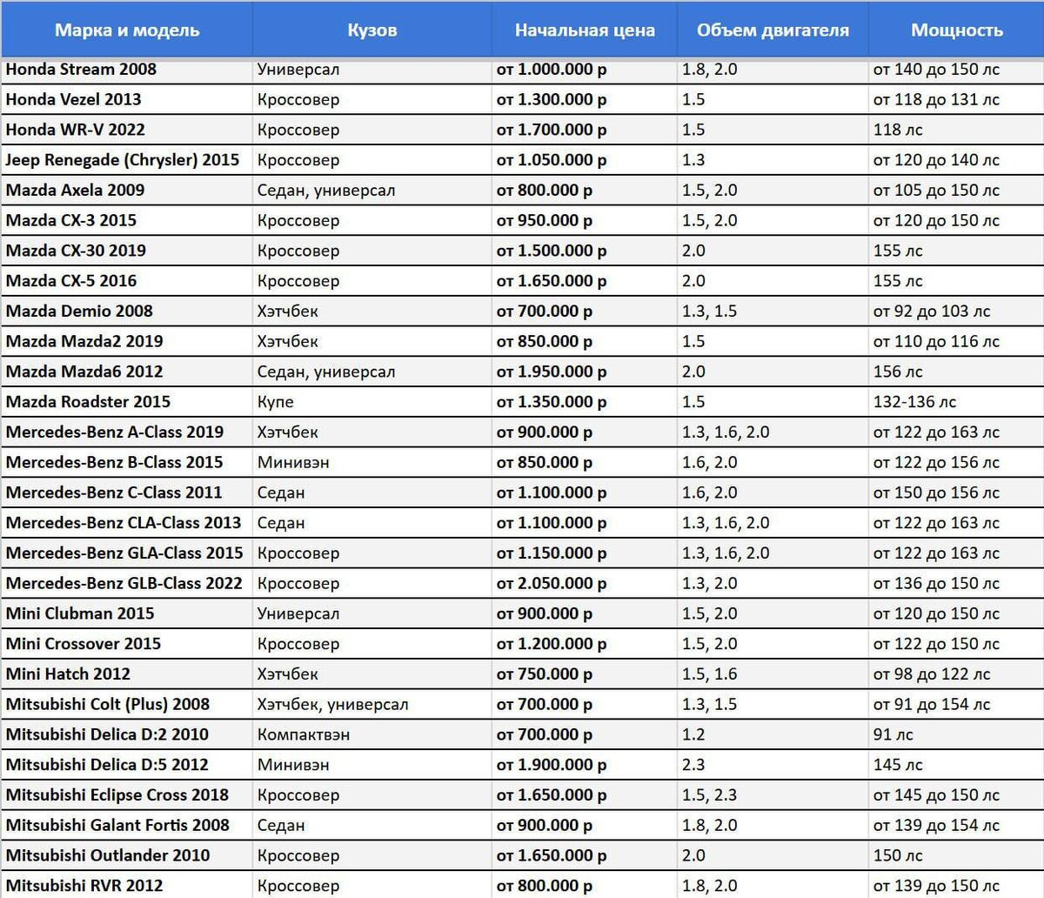
Task: Select the 'Mazda Roadster 2015' cell
Action: click(127, 402)
